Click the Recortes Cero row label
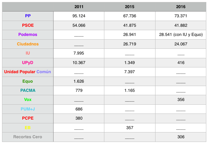This screenshot has width=208, height=144. click(28, 137)
